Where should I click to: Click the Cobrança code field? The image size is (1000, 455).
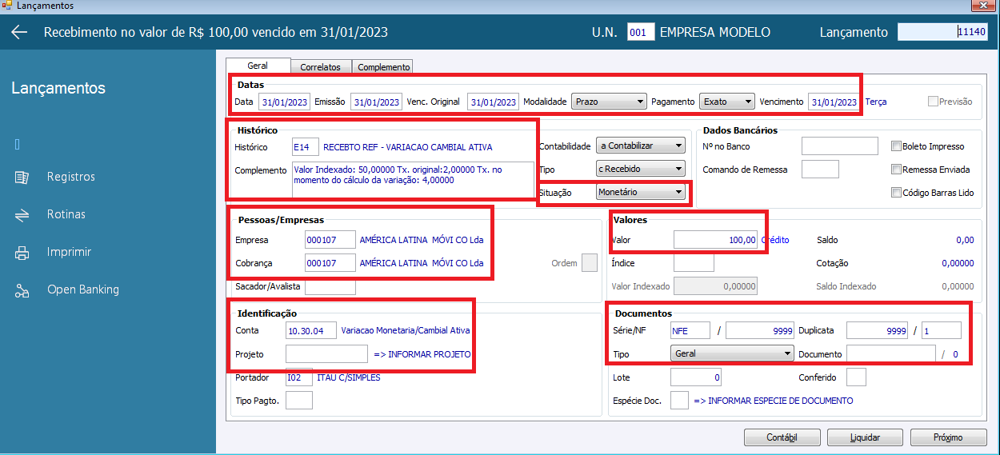pos(330,262)
